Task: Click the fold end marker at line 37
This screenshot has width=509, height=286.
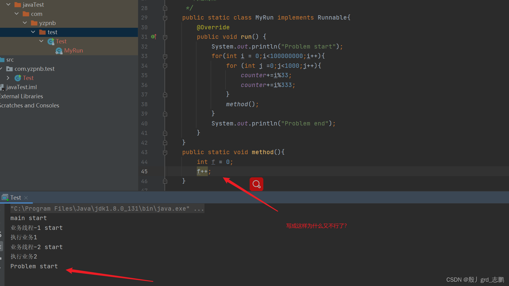Action: [x=165, y=95]
